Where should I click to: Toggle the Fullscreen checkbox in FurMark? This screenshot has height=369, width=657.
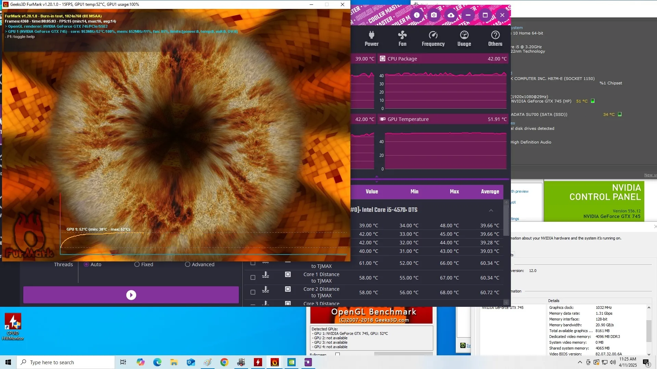338,354
